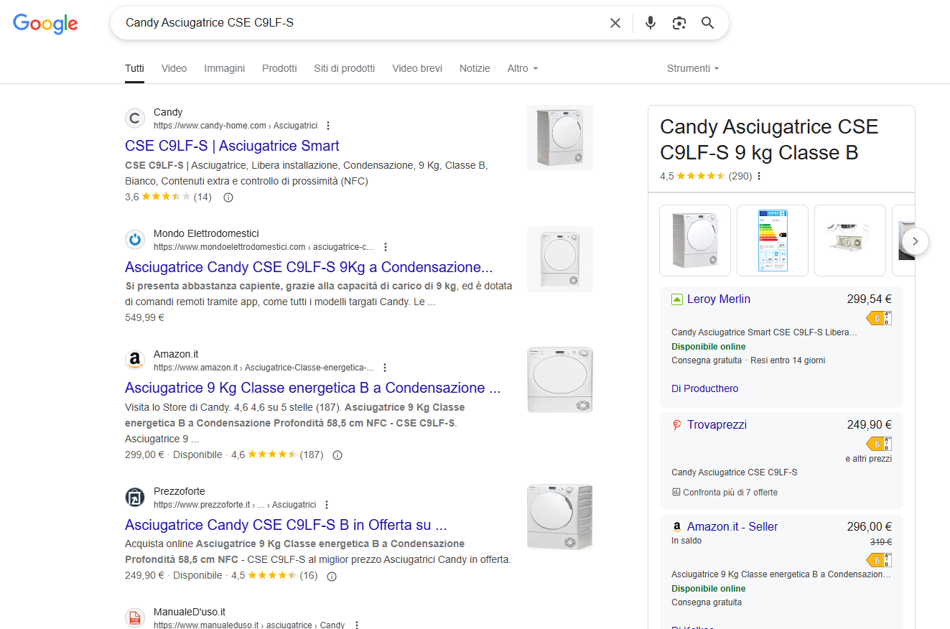Click the Candy site favicon

[135, 118]
